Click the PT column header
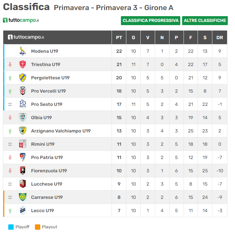Screen dimensions: 235x238 (x=119, y=37)
